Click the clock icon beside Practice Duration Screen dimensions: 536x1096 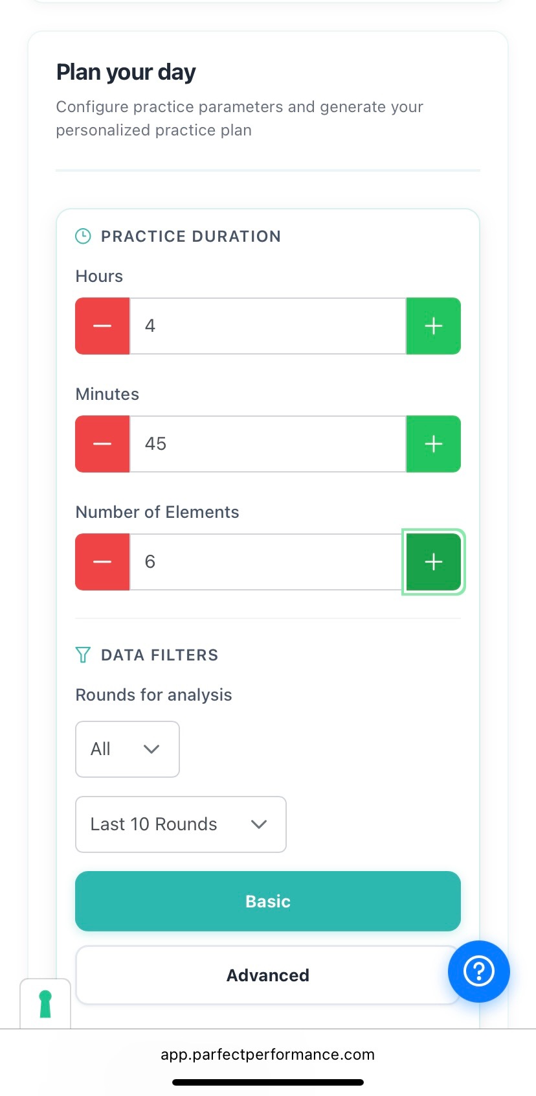(83, 236)
